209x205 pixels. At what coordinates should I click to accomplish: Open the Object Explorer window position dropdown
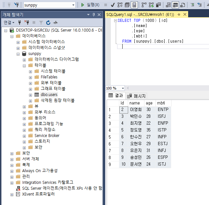tap(88, 15)
